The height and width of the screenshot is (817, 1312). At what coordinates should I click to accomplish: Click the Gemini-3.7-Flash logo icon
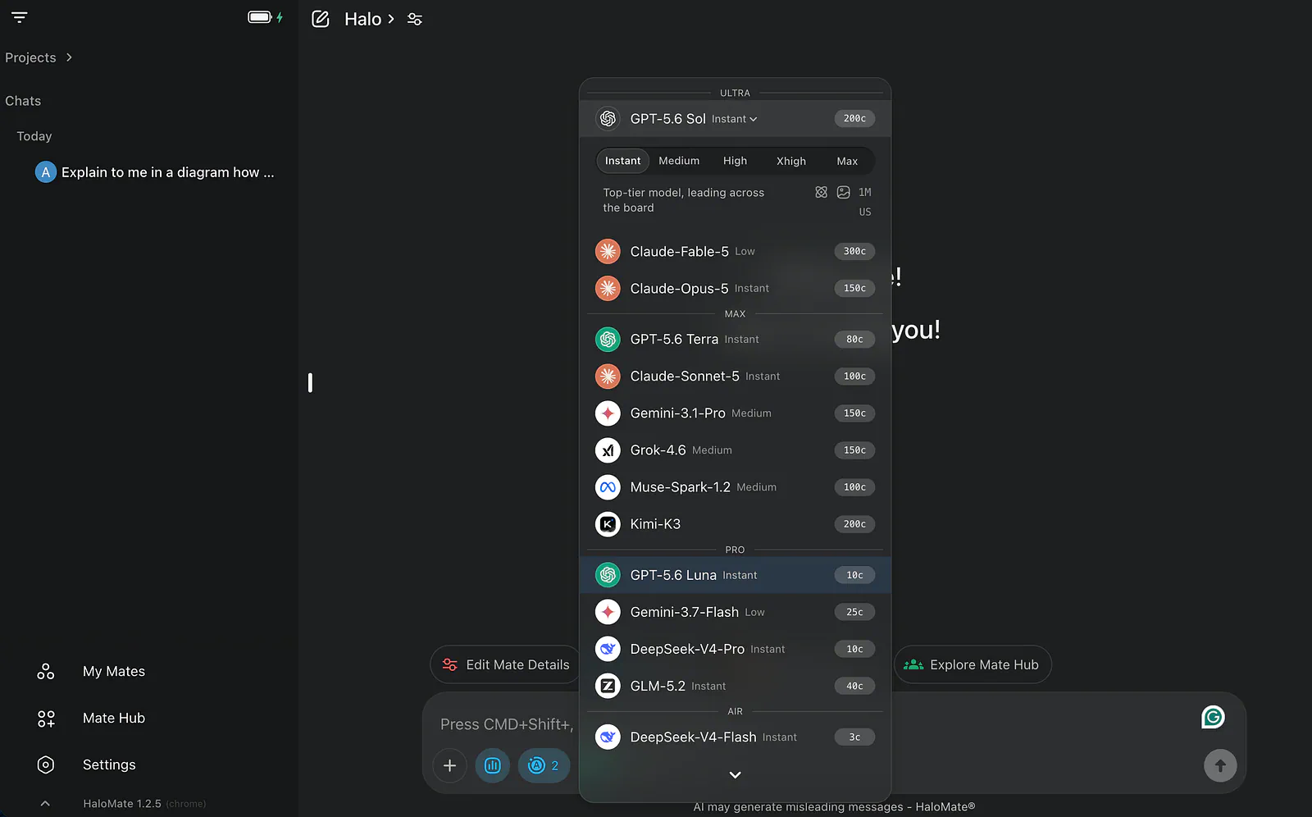click(608, 612)
